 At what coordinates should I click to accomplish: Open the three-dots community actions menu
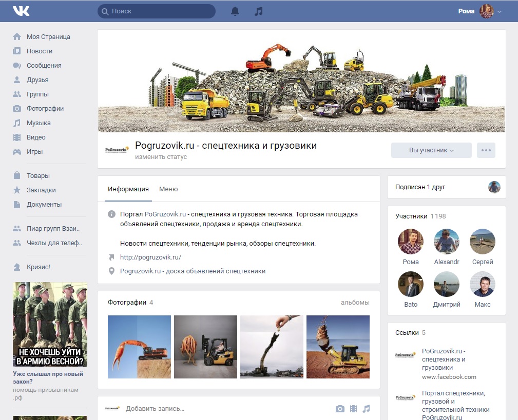pos(486,150)
